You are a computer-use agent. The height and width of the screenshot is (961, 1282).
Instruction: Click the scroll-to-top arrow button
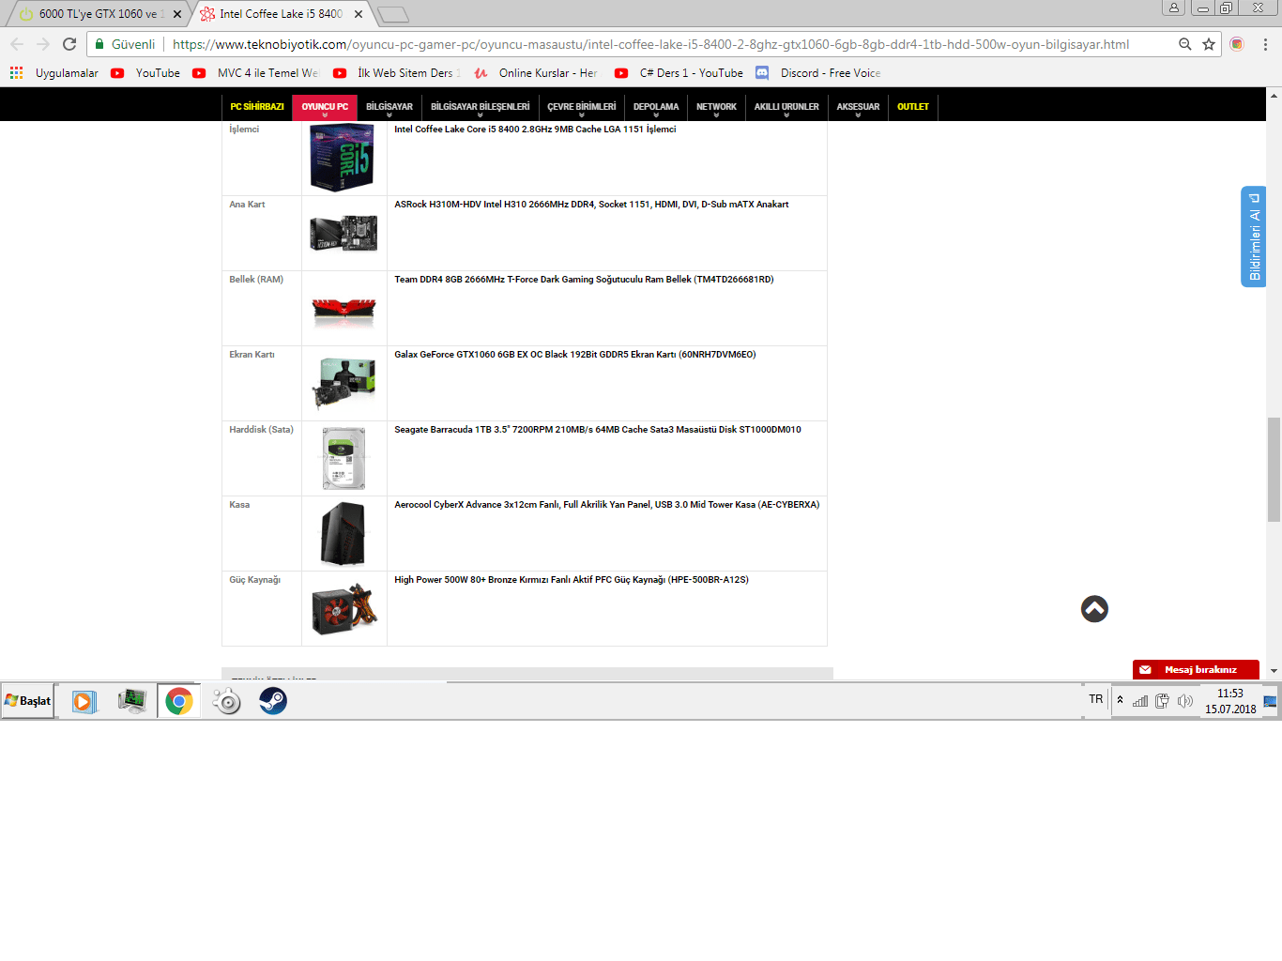pos(1094,609)
